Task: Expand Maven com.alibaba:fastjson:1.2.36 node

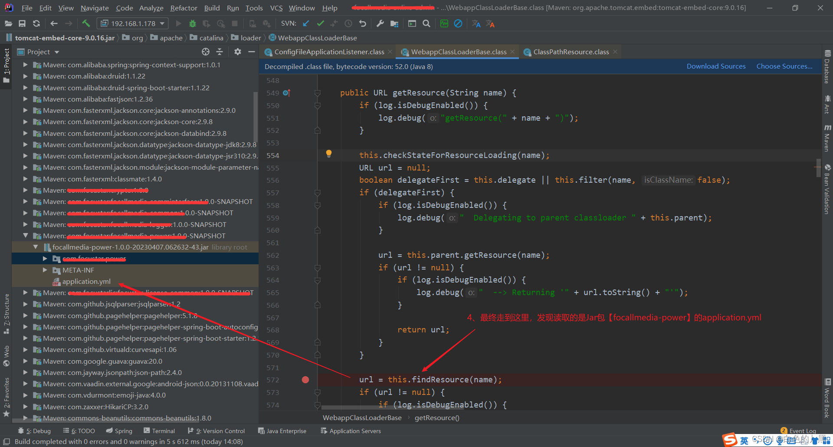Action: pyautogui.click(x=26, y=99)
